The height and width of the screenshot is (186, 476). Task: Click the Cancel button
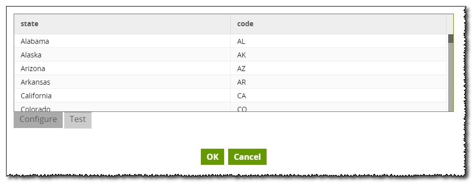click(247, 157)
